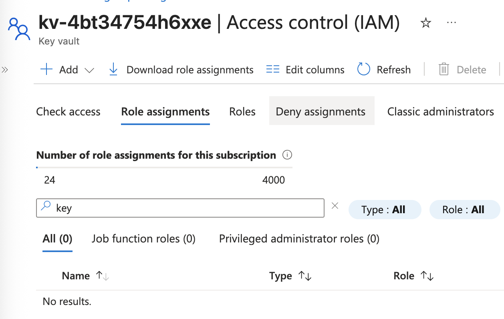The width and height of the screenshot is (504, 319).
Task: Open the Role : All filter
Action: click(464, 210)
